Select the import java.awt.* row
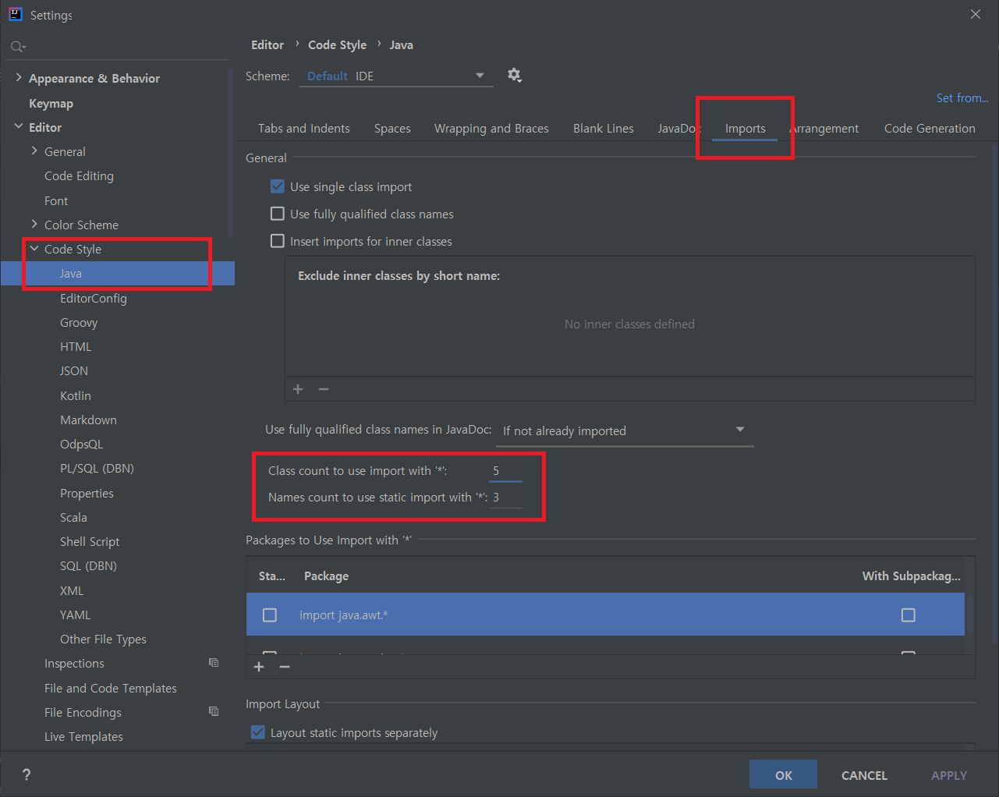The height and width of the screenshot is (797, 999). pos(605,615)
